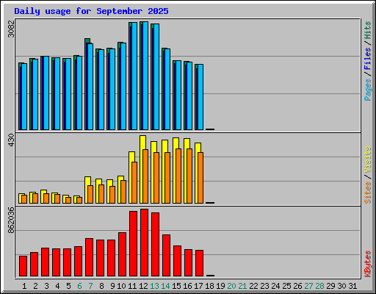
Task: Select the green day 14 label
Action: coord(165,286)
